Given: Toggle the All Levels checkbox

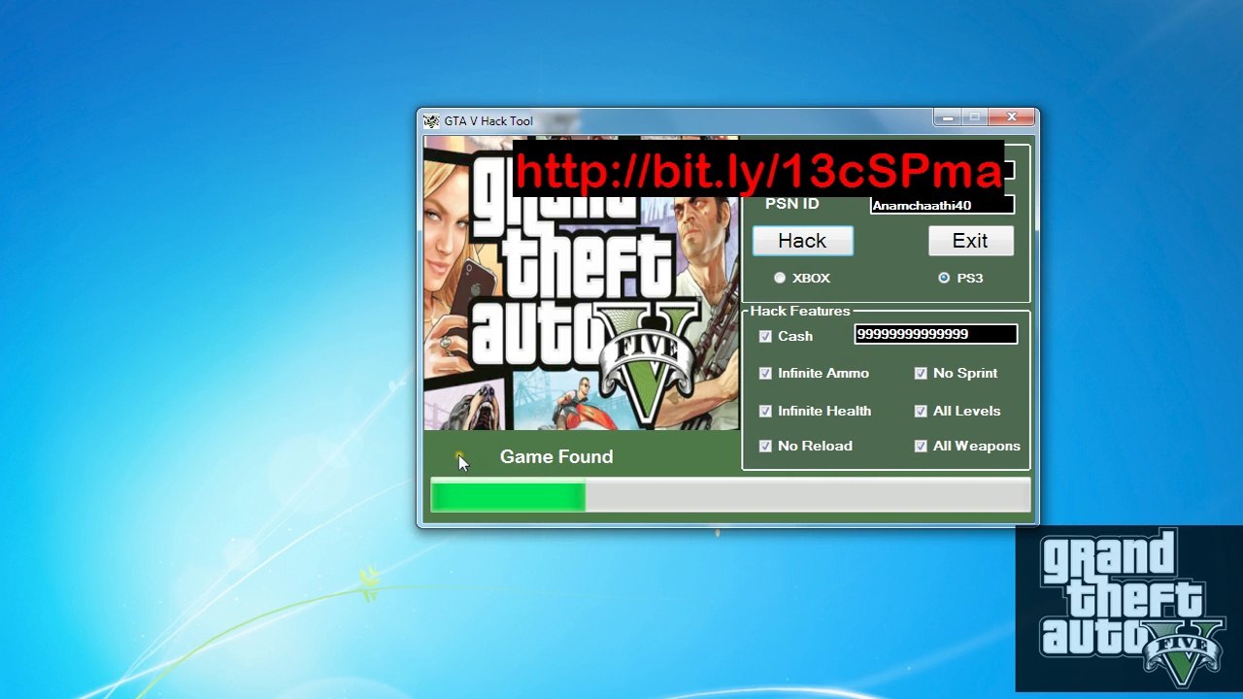Looking at the screenshot, I should [x=921, y=411].
